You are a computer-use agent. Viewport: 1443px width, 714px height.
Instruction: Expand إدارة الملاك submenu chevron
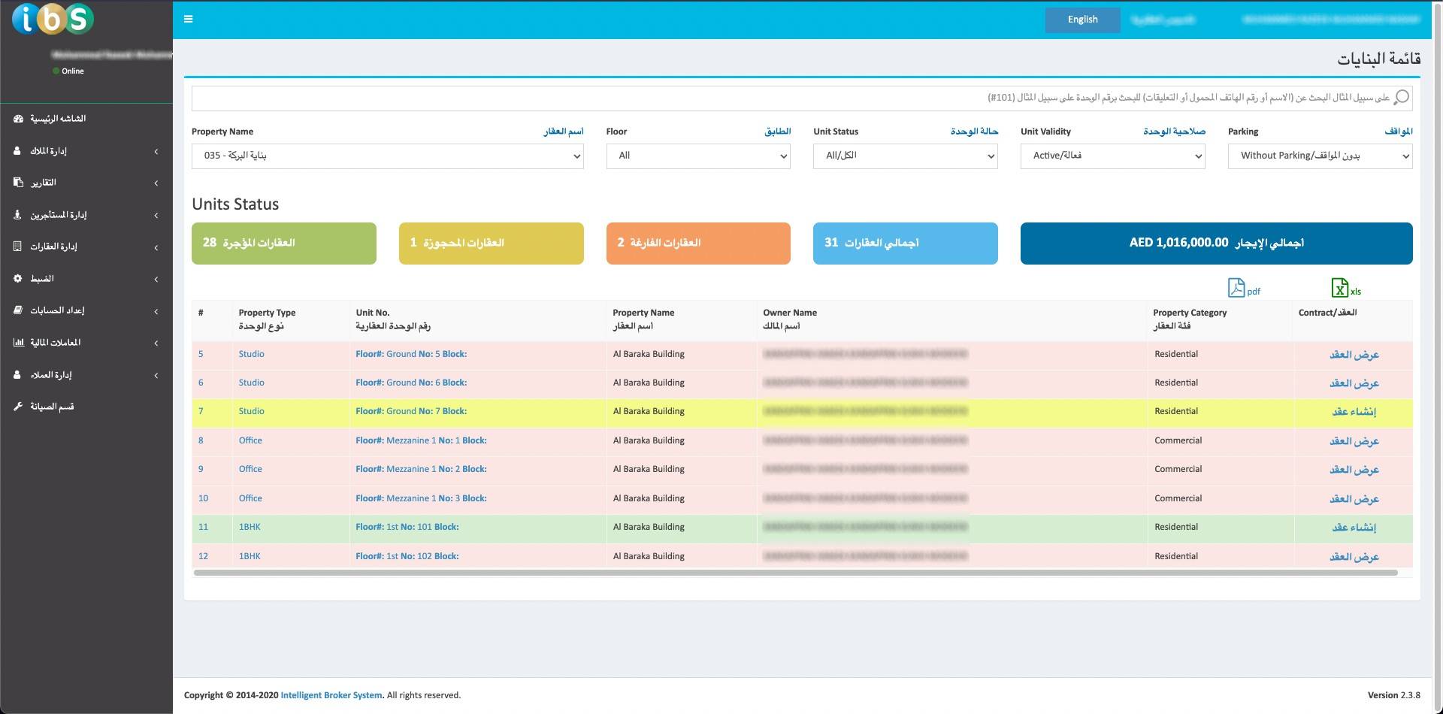tap(156, 152)
